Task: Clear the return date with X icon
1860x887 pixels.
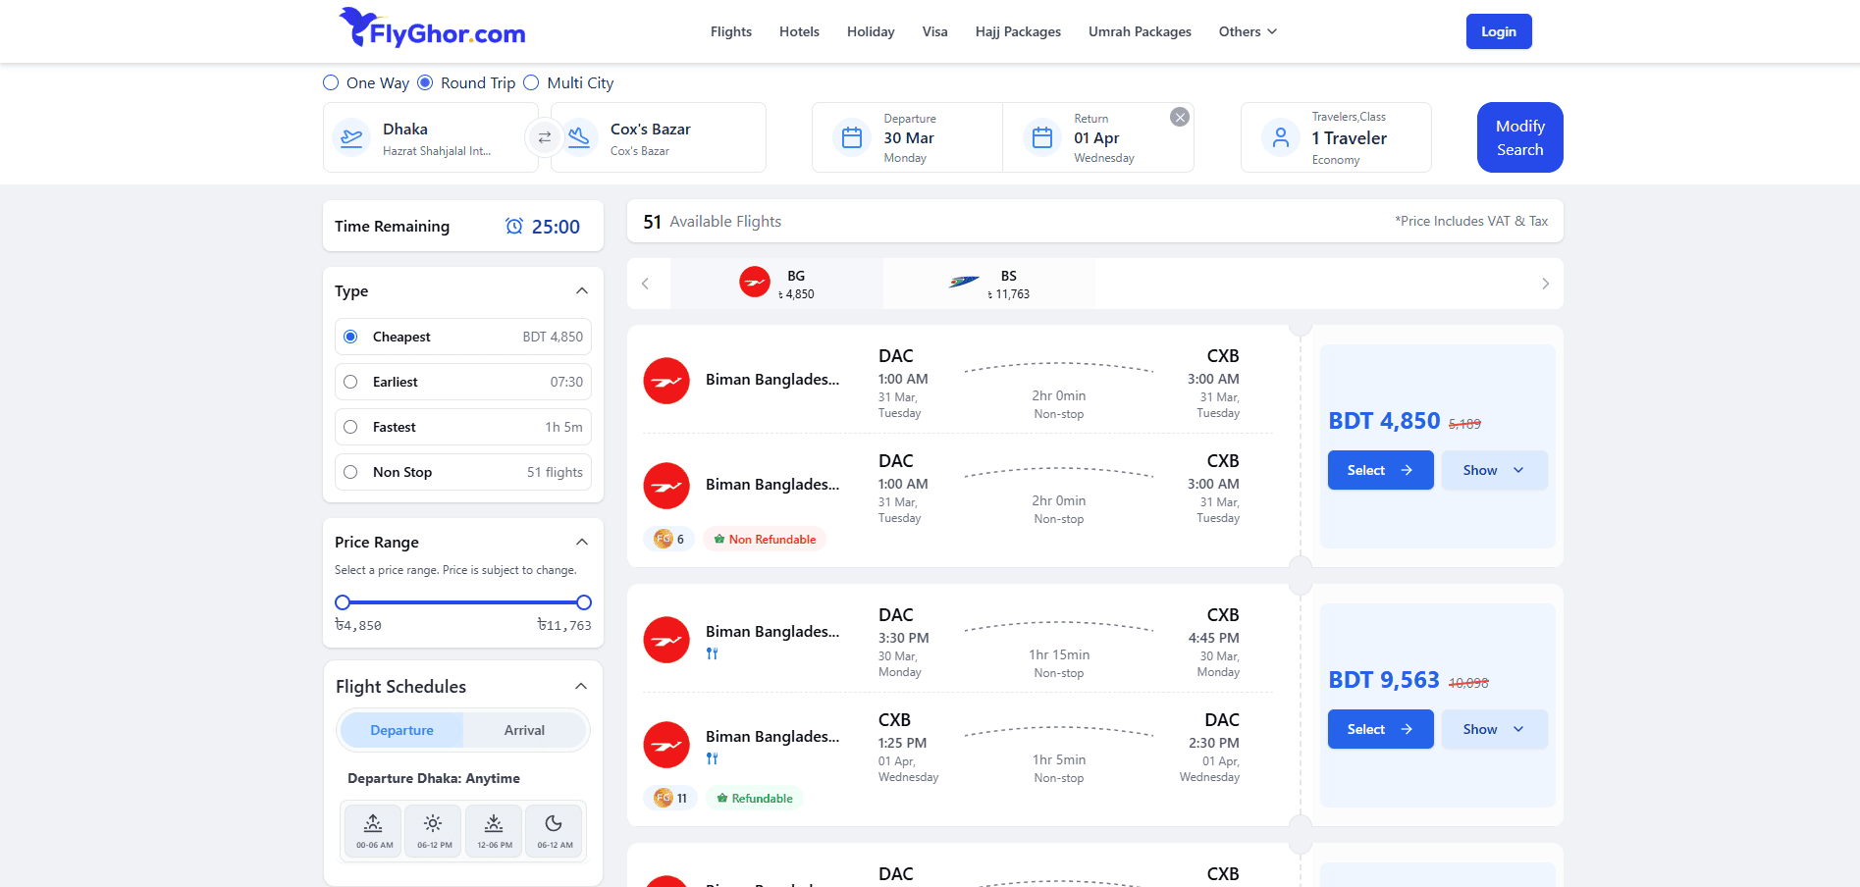Action: 1180,117
